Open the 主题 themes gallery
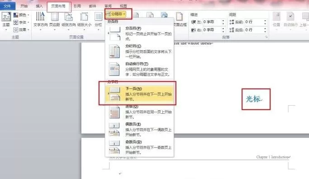Screen dimensions: 309x179 6,21
